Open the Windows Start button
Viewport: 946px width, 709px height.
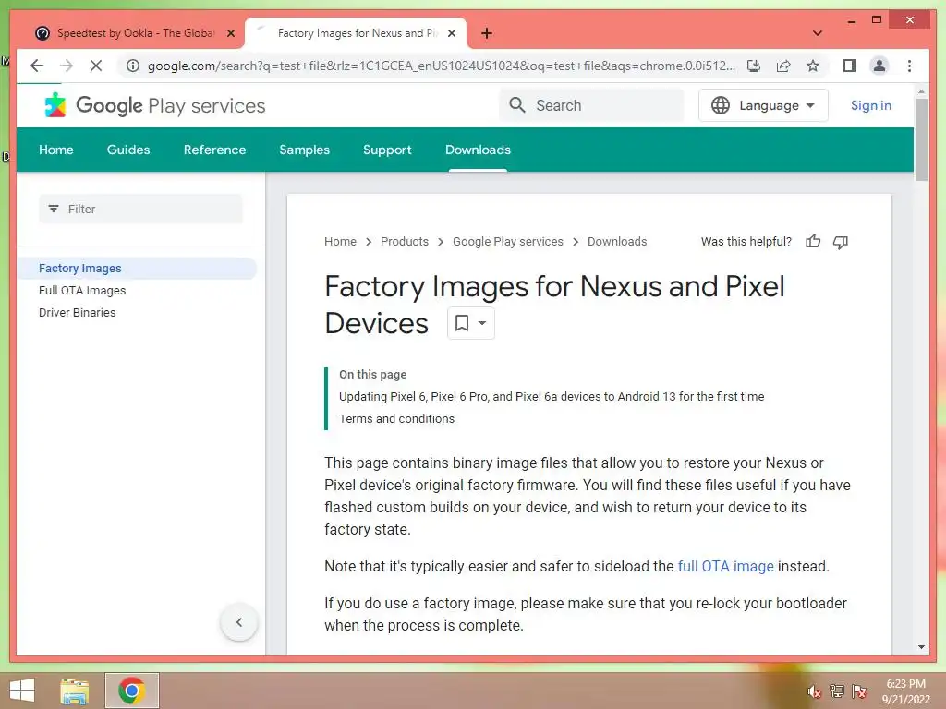[22, 691]
